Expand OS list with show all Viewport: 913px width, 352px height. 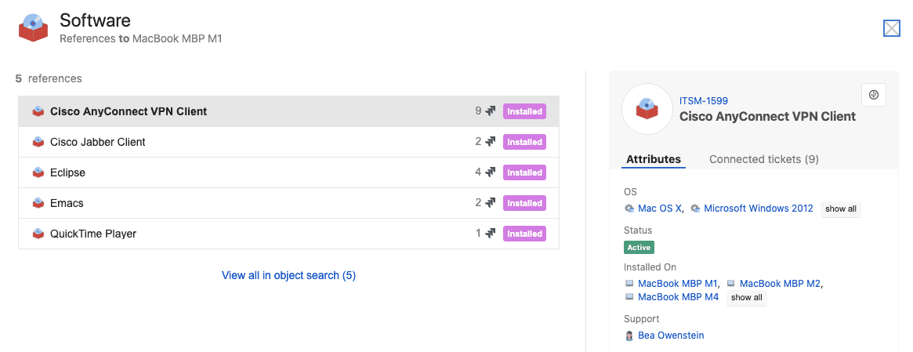(x=840, y=209)
